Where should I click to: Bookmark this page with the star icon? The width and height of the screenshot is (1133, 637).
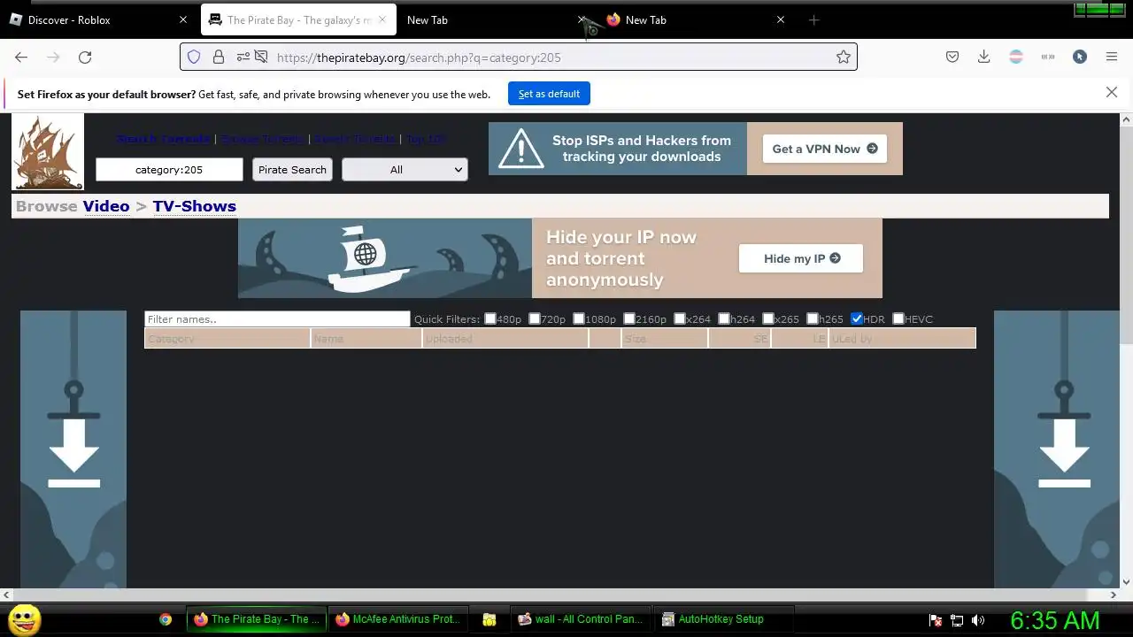(844, 57)
